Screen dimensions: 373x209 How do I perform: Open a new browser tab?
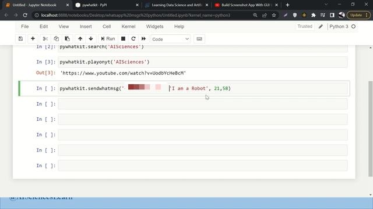[287, 5]
